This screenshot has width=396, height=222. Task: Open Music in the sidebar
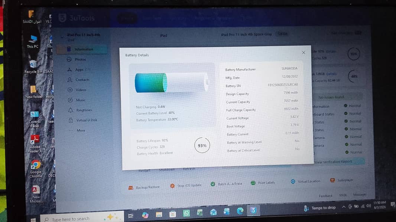point(81,100)
